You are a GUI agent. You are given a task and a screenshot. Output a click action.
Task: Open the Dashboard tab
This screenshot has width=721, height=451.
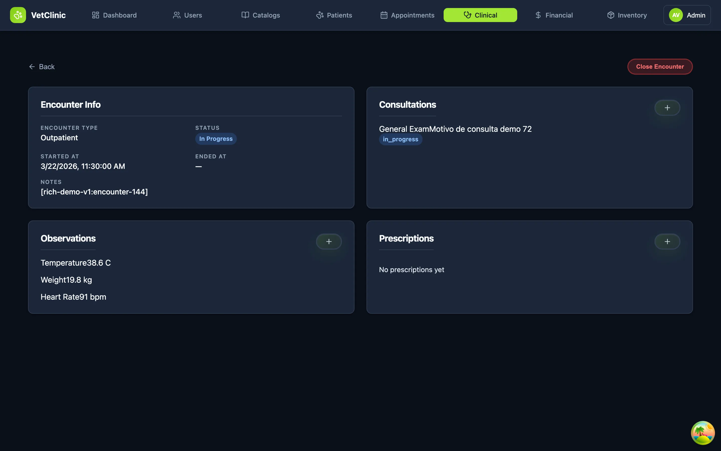coord(114,15)
